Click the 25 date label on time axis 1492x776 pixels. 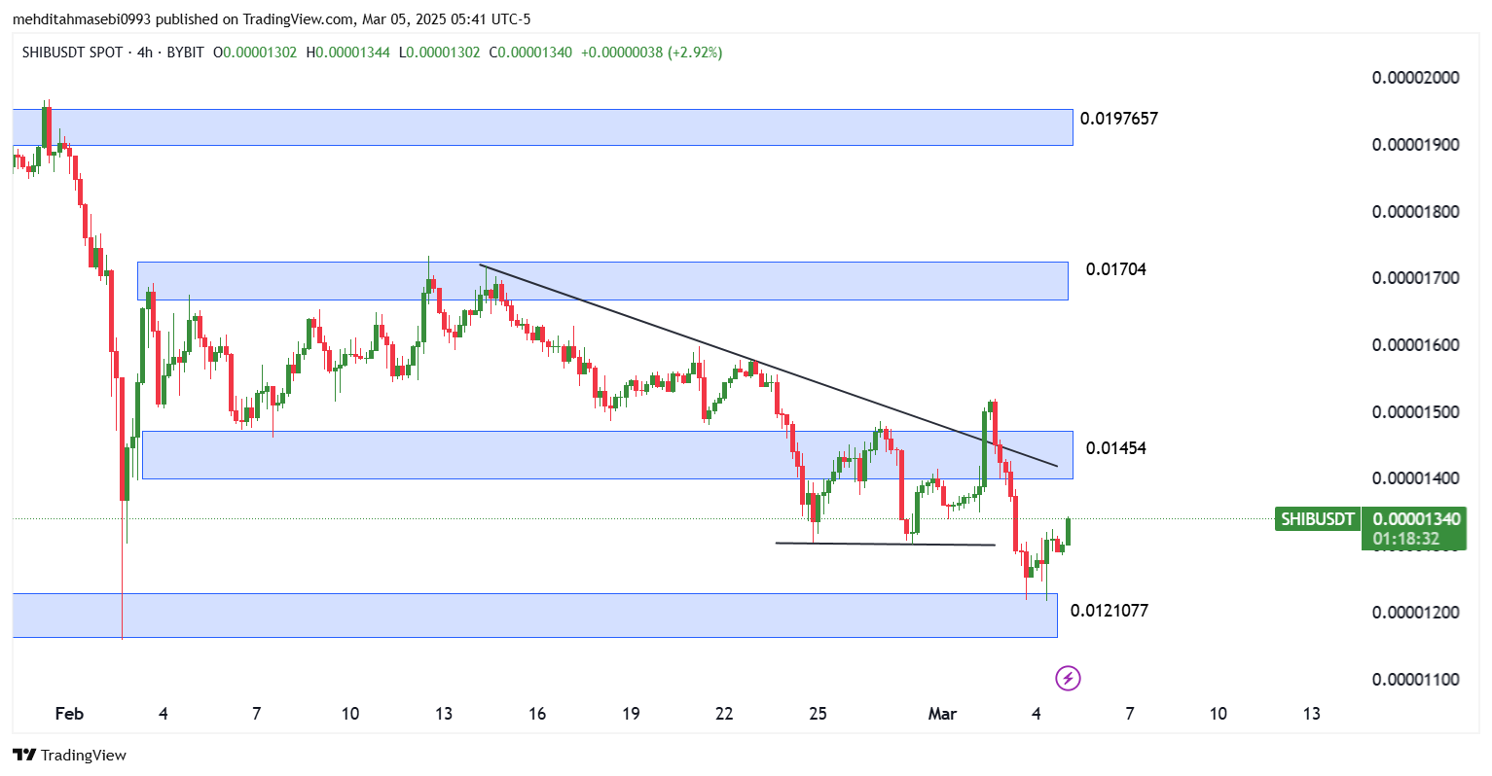pyautogui.click(x=818, y=714)
